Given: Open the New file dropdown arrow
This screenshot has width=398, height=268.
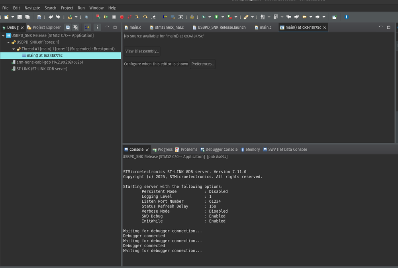Looking at the screenshot, I should (x=12, y=17).
